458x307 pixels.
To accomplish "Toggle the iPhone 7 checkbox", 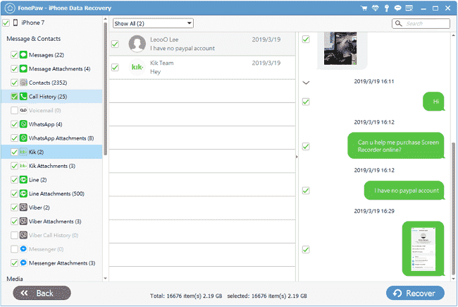I will click(x=6, y=23).
